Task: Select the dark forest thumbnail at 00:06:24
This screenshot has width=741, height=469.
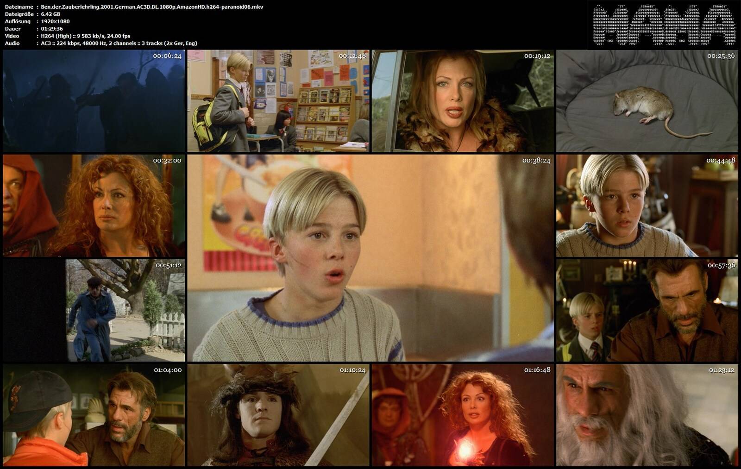Action: (x=94, y=101)
